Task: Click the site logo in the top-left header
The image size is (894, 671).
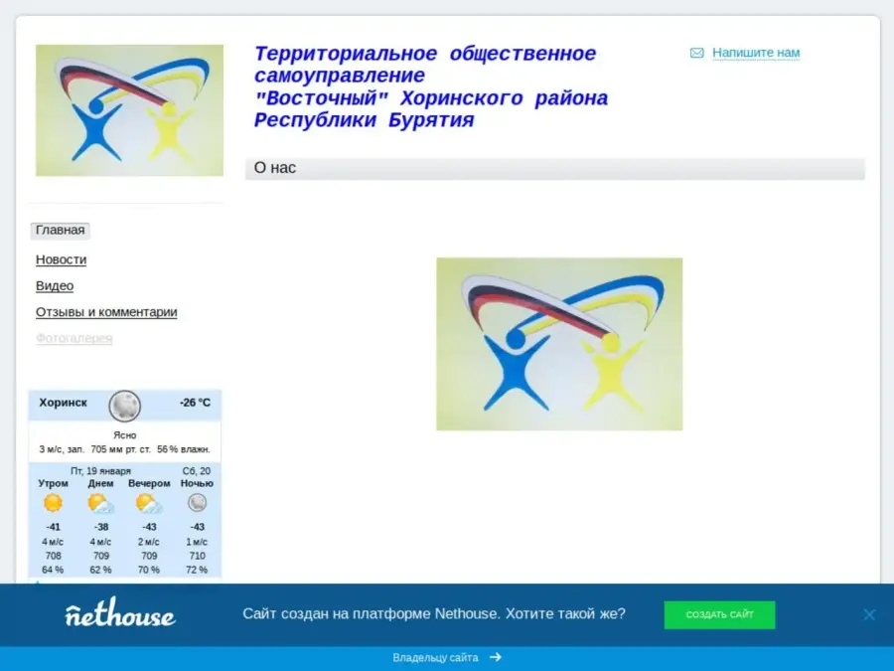Action: pos(129,110)
